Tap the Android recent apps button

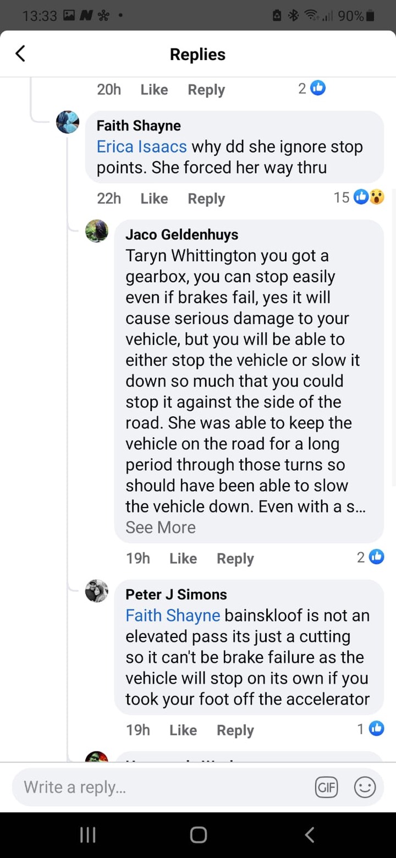pyautogui.click(x=88, y=835)
